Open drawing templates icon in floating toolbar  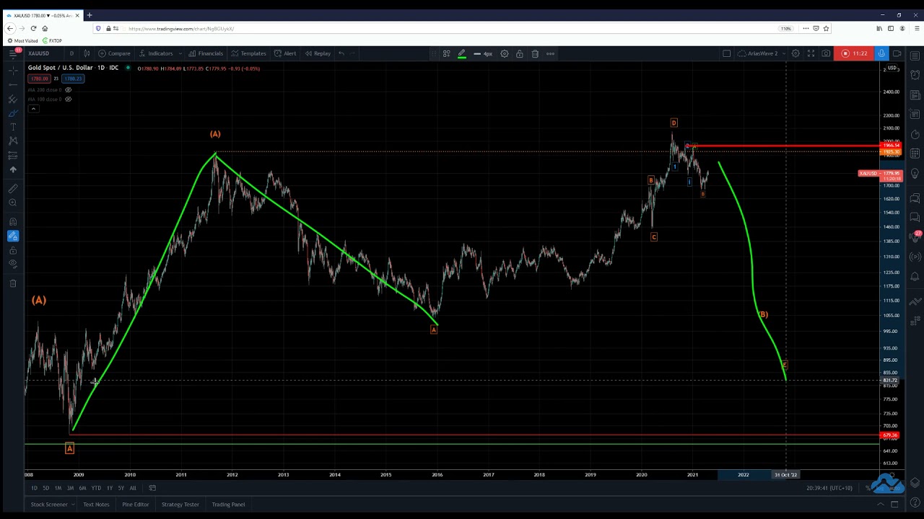[446, 53]
